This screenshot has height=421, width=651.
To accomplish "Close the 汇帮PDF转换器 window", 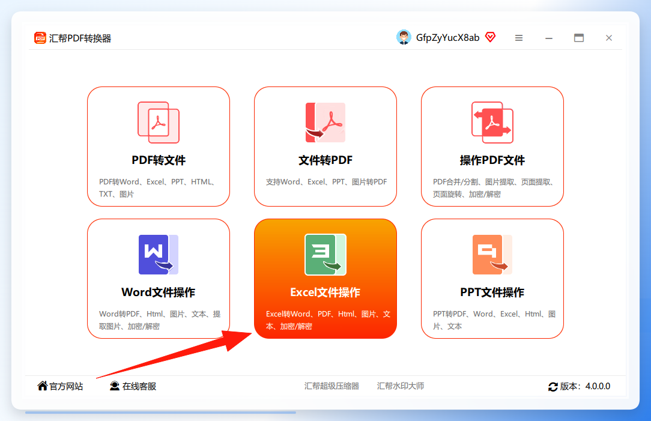I will tap(608, 38).
